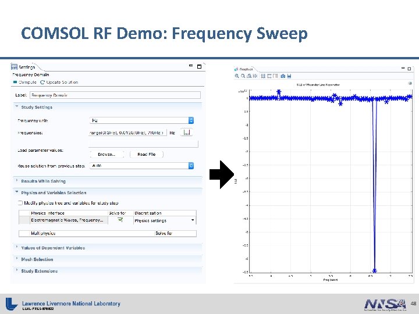Click zoom extents icon in Graphics toolbar

(255, 76)
